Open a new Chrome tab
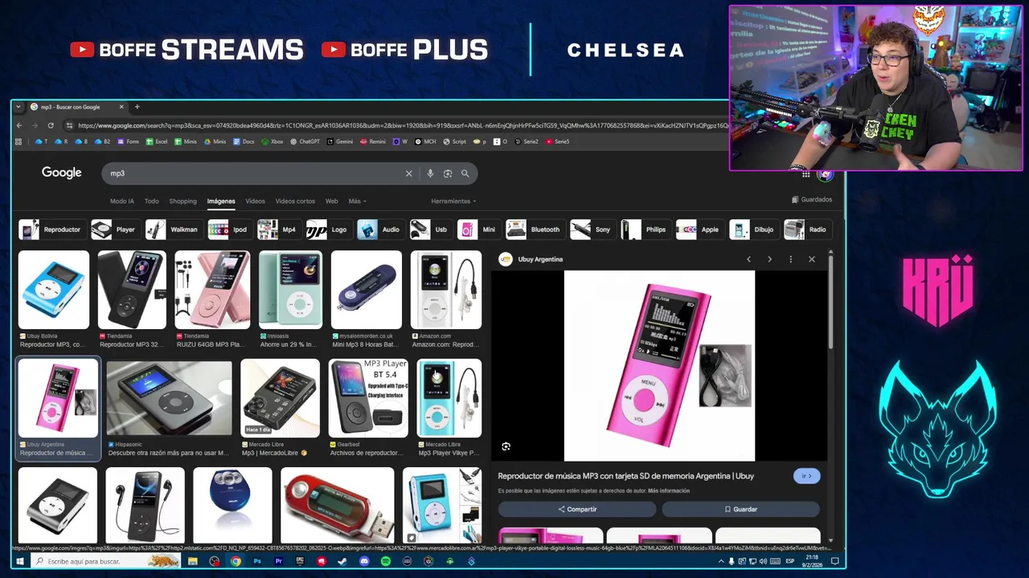Image resolution: width=1029 pixels, height=578 pixels. [137, 107]
